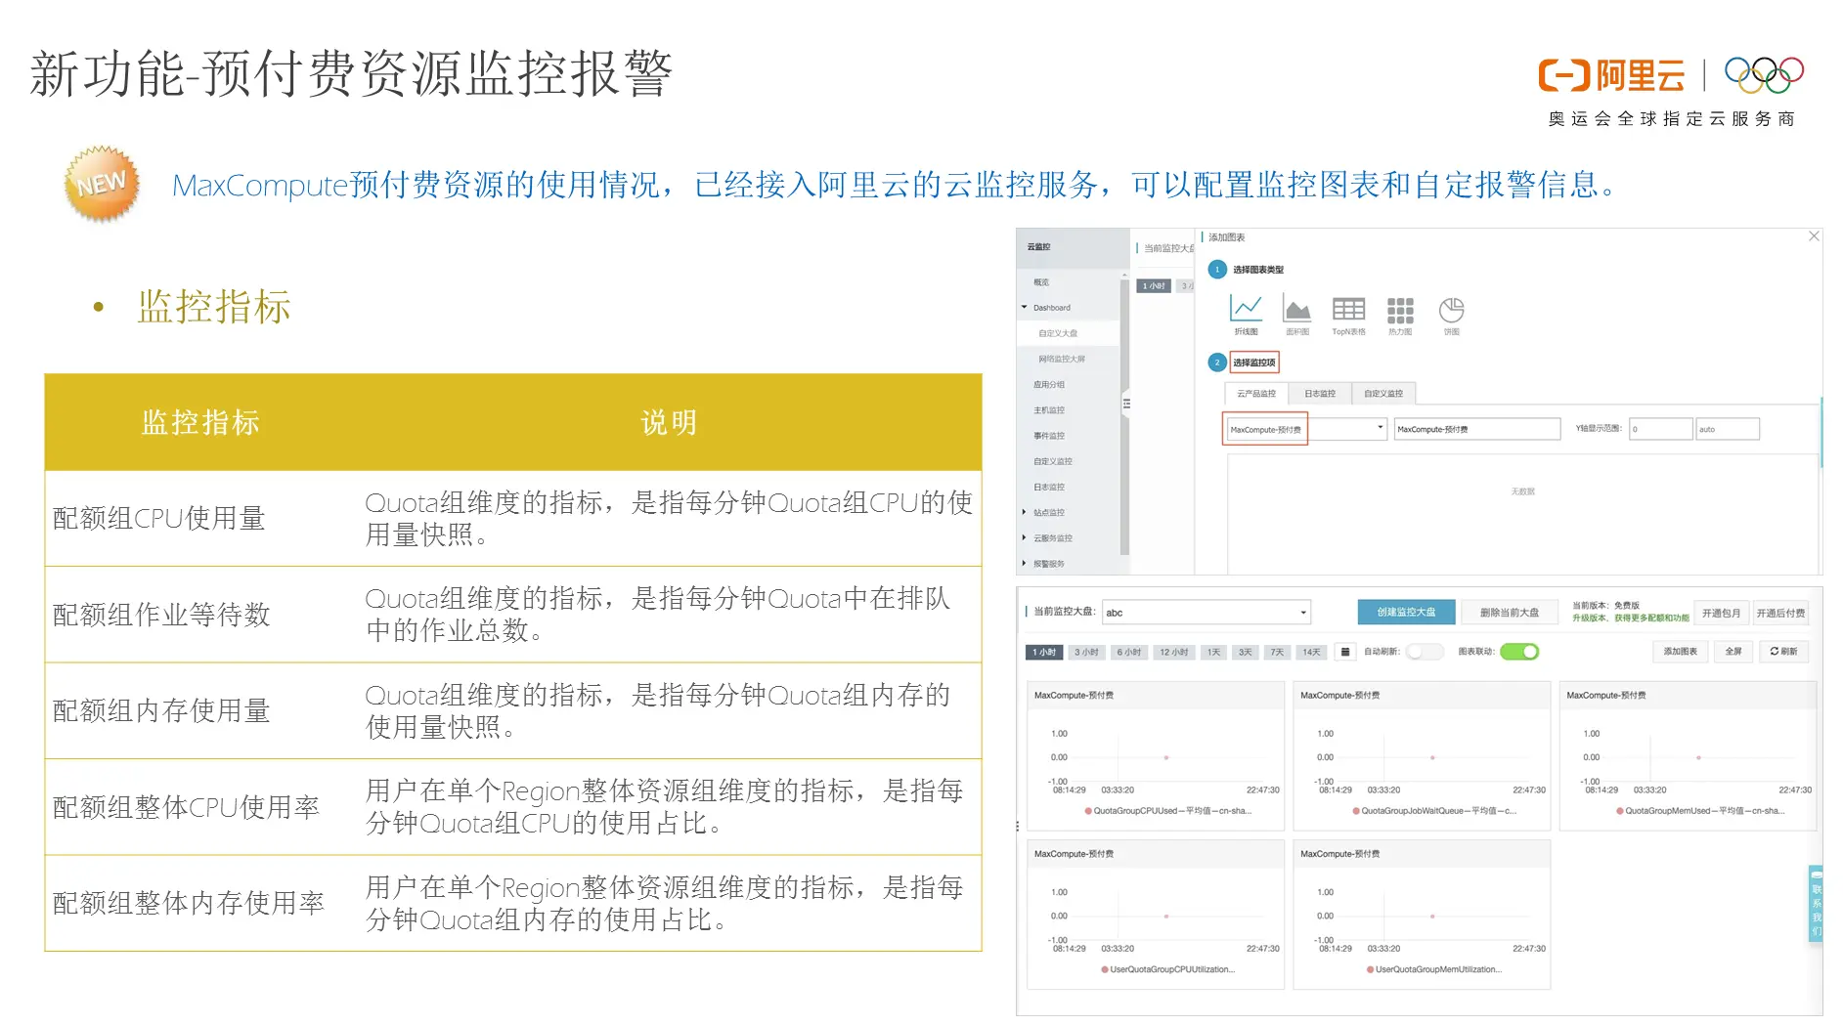This screenshot has width=1843, height=1025.
Task: Open 主机监控 in the sidebar
Action: pos(1049,410)
